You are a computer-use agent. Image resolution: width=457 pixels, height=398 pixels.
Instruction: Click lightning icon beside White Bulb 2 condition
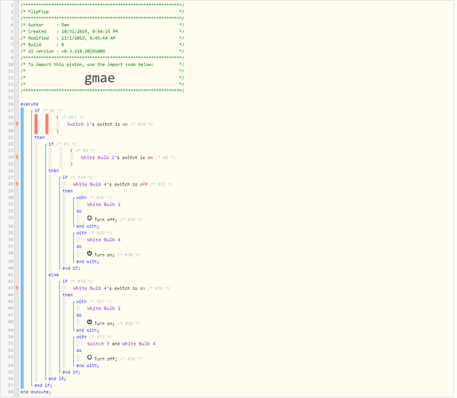[18, 158]
